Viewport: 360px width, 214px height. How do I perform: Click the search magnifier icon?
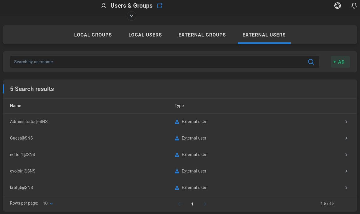click(311, 62)
